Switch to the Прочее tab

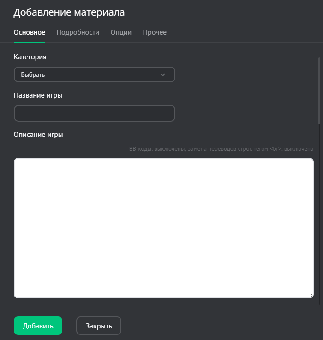(x=155, y=32)
